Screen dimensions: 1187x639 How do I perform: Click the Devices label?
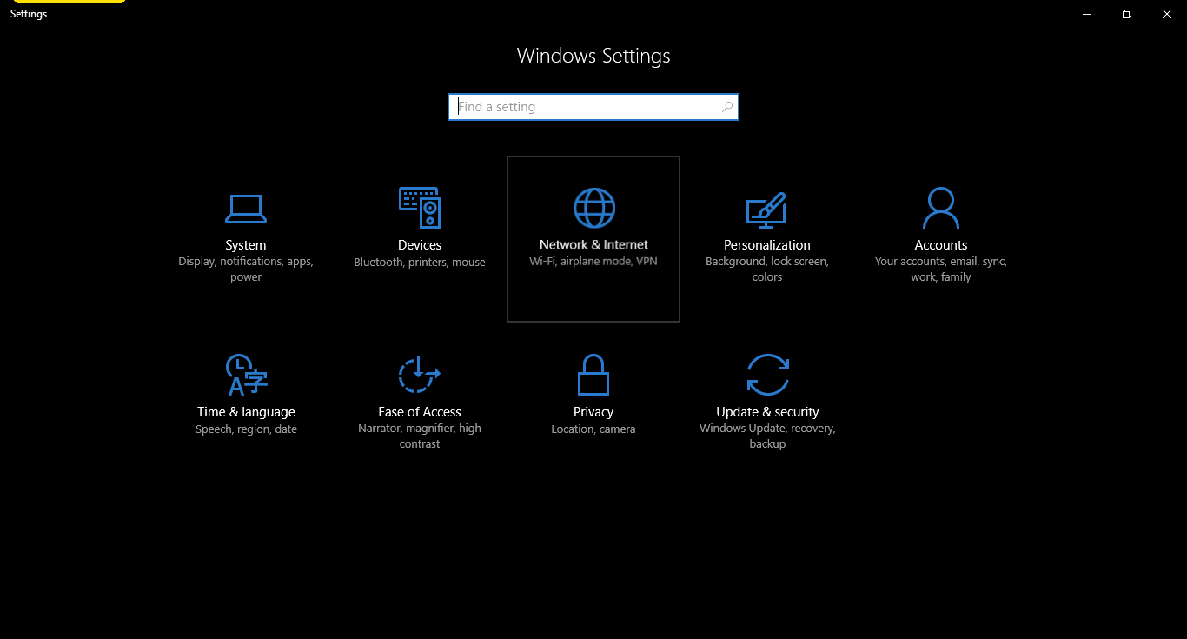coord(420,245)
